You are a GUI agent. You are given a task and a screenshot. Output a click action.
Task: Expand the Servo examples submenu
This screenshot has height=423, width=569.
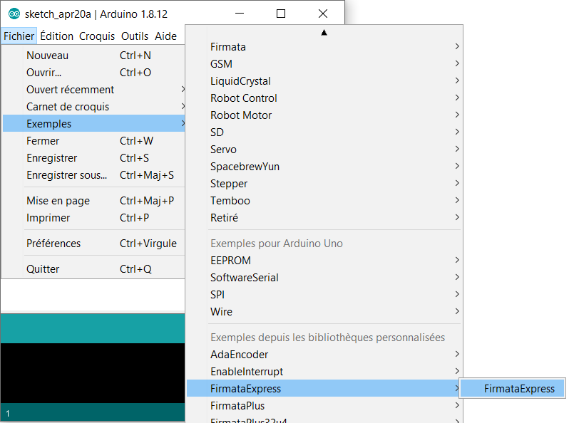pos(223,150)
